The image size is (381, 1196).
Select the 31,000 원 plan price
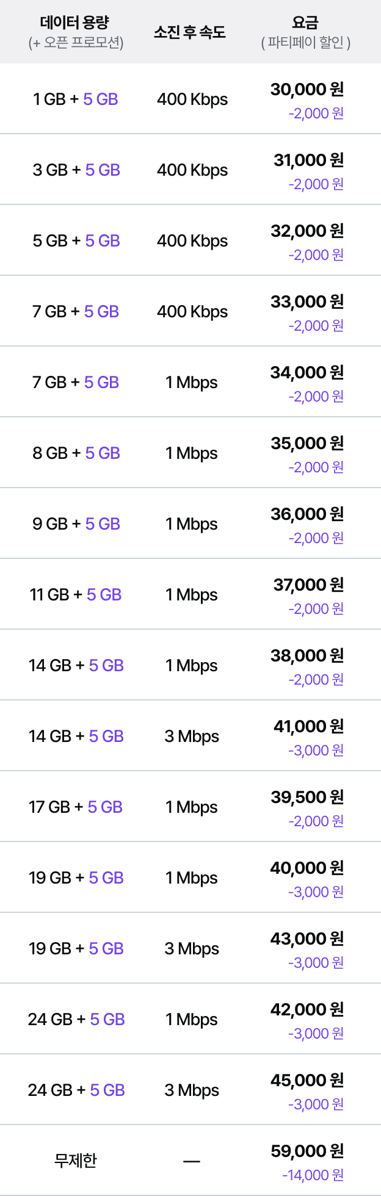[309, 160]
